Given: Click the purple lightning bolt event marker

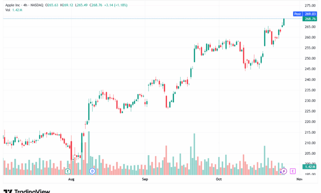Looking at the screenshot, I should 284,170.
